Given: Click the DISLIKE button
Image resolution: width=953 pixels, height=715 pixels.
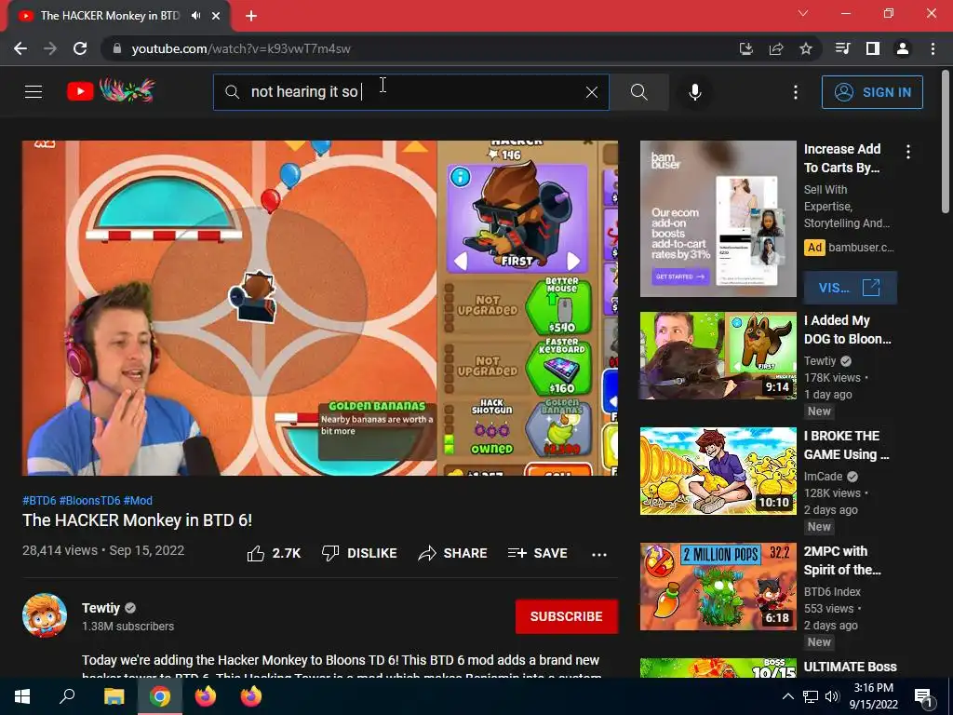Looking at the screenshot, I should (359, 553).
